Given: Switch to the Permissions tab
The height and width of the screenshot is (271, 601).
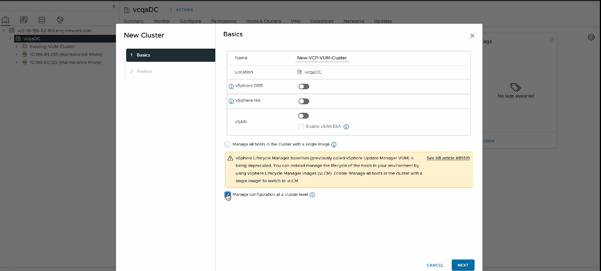Looking at the screenshot, I should [223, 21].
